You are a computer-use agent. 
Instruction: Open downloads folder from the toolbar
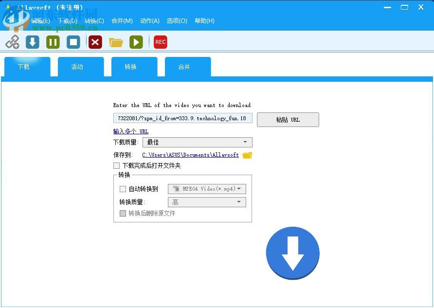(x=116, y=42)
